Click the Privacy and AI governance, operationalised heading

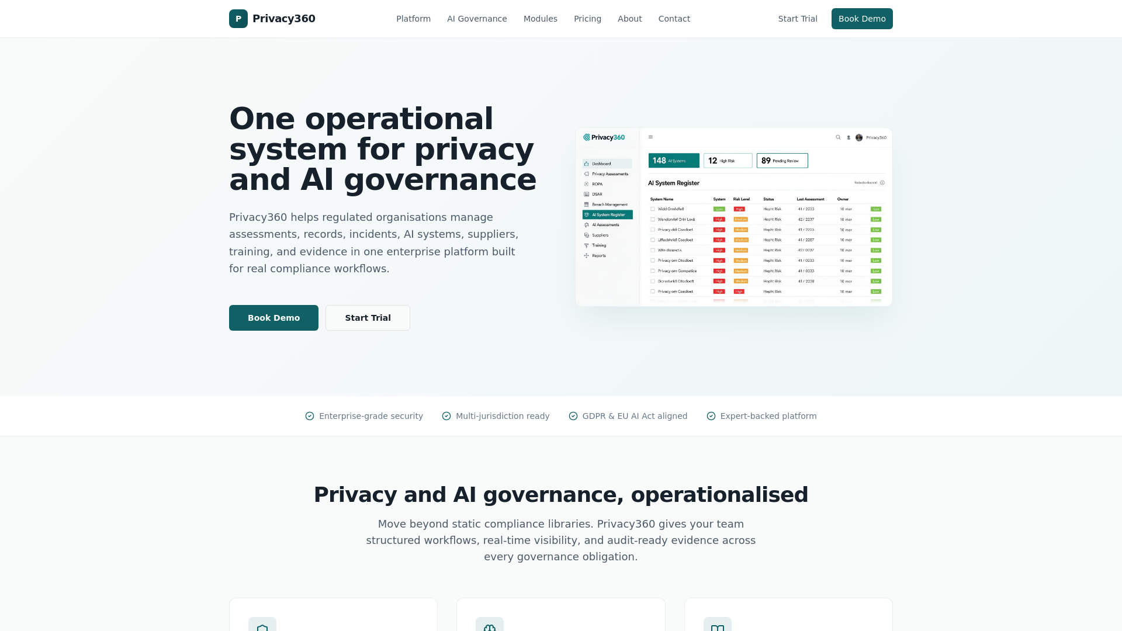(x=561, y=495)
